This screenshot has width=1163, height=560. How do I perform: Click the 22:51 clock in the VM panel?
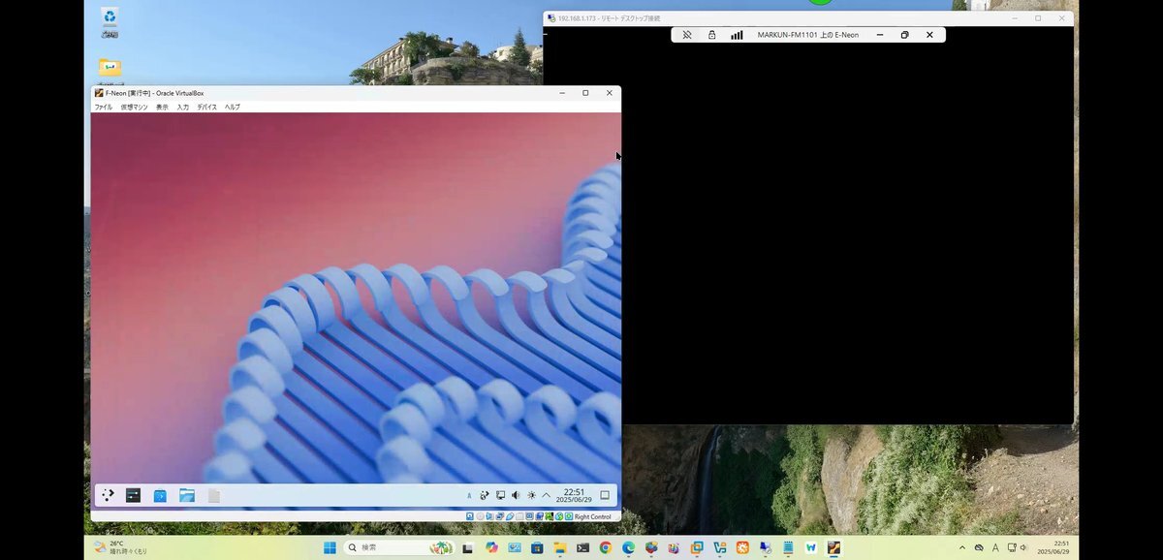coord(574,495)
